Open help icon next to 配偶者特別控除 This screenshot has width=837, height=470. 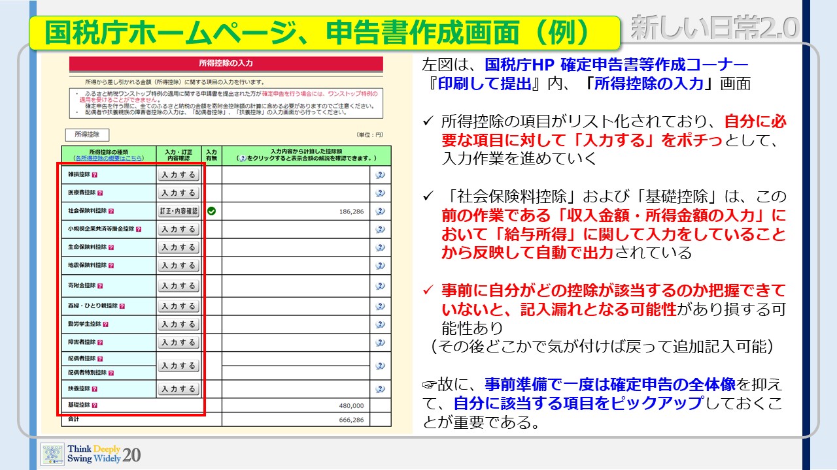[111, 373]
